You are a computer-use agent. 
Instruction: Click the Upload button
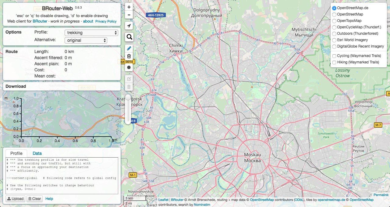coord(15,199)
